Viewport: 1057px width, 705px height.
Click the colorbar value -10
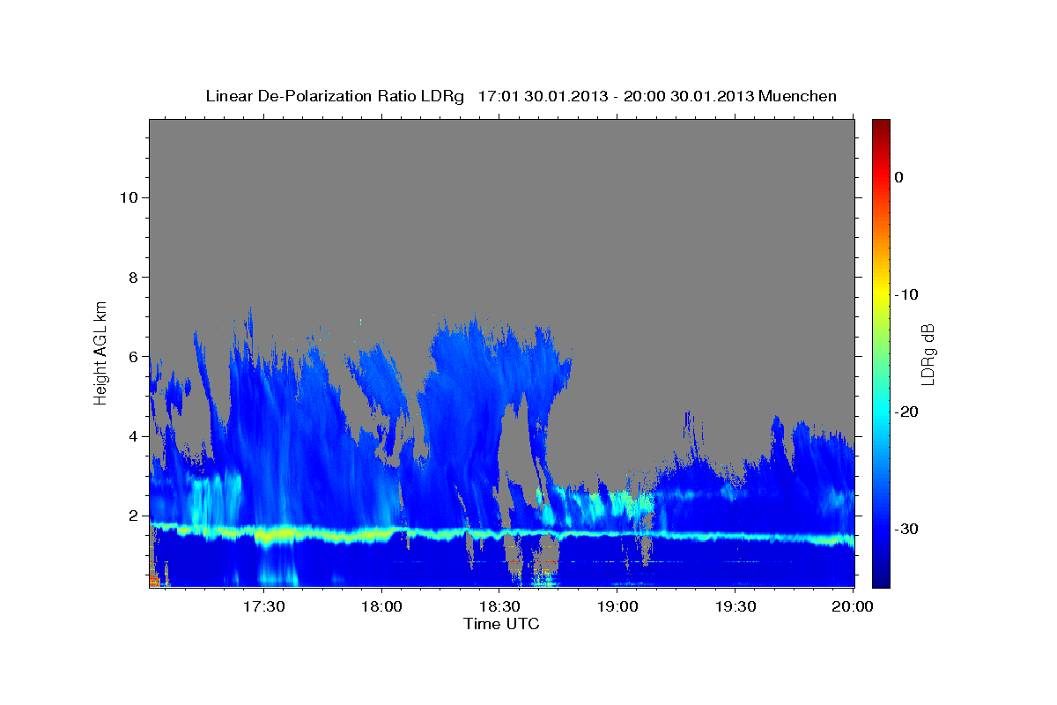pos(907,294)
